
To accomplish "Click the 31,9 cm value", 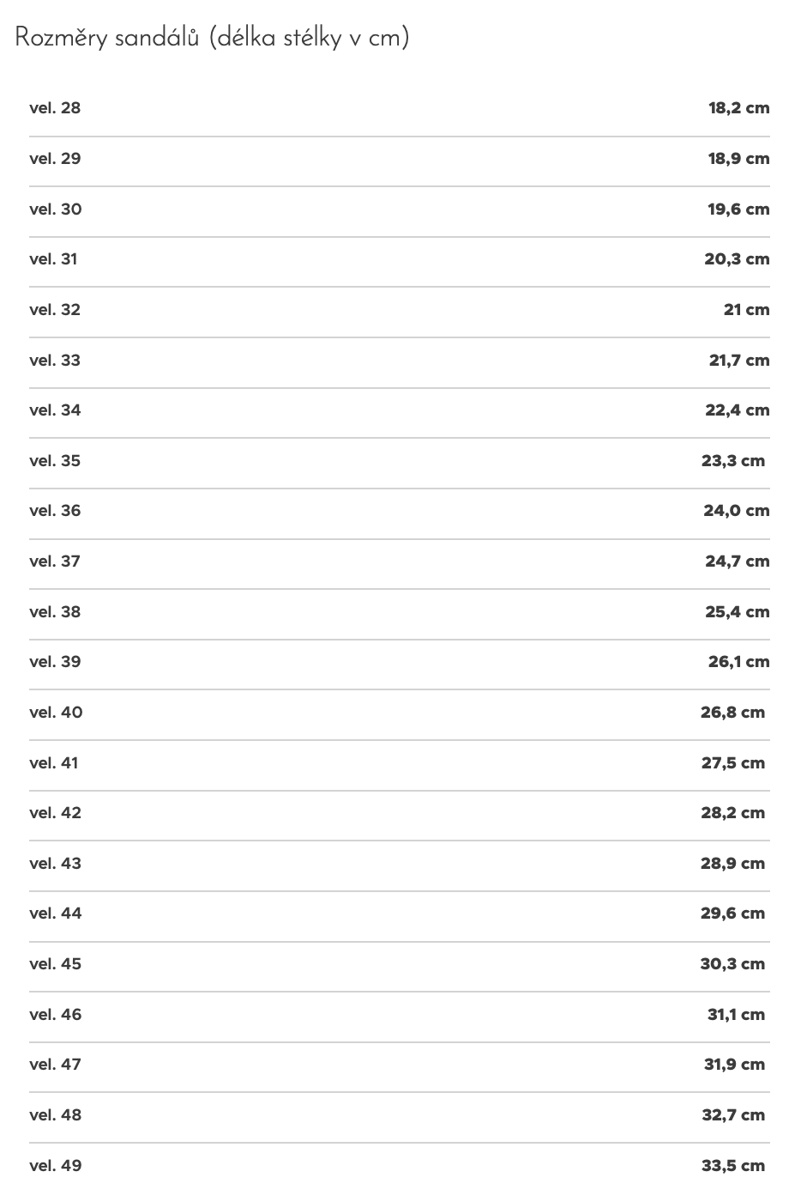I will (x=734, y=1065).
